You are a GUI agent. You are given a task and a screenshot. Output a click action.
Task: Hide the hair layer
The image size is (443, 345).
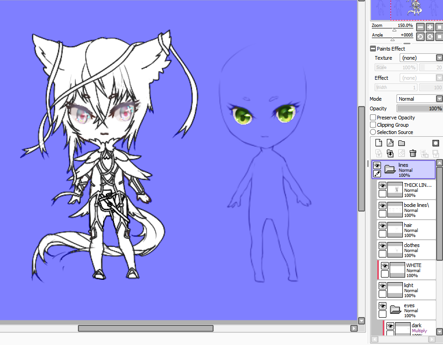click(382, 226)
